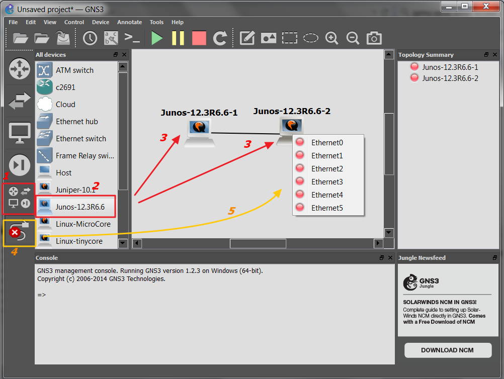Click the zoom out magnifier
504x379 pixels.
coord(353,38)
